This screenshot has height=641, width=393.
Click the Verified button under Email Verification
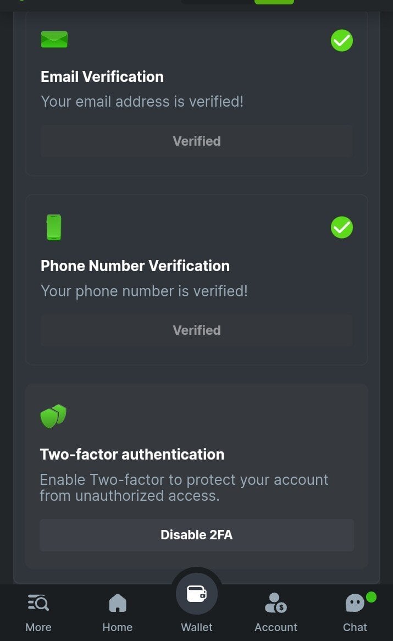tap(197, 141)
